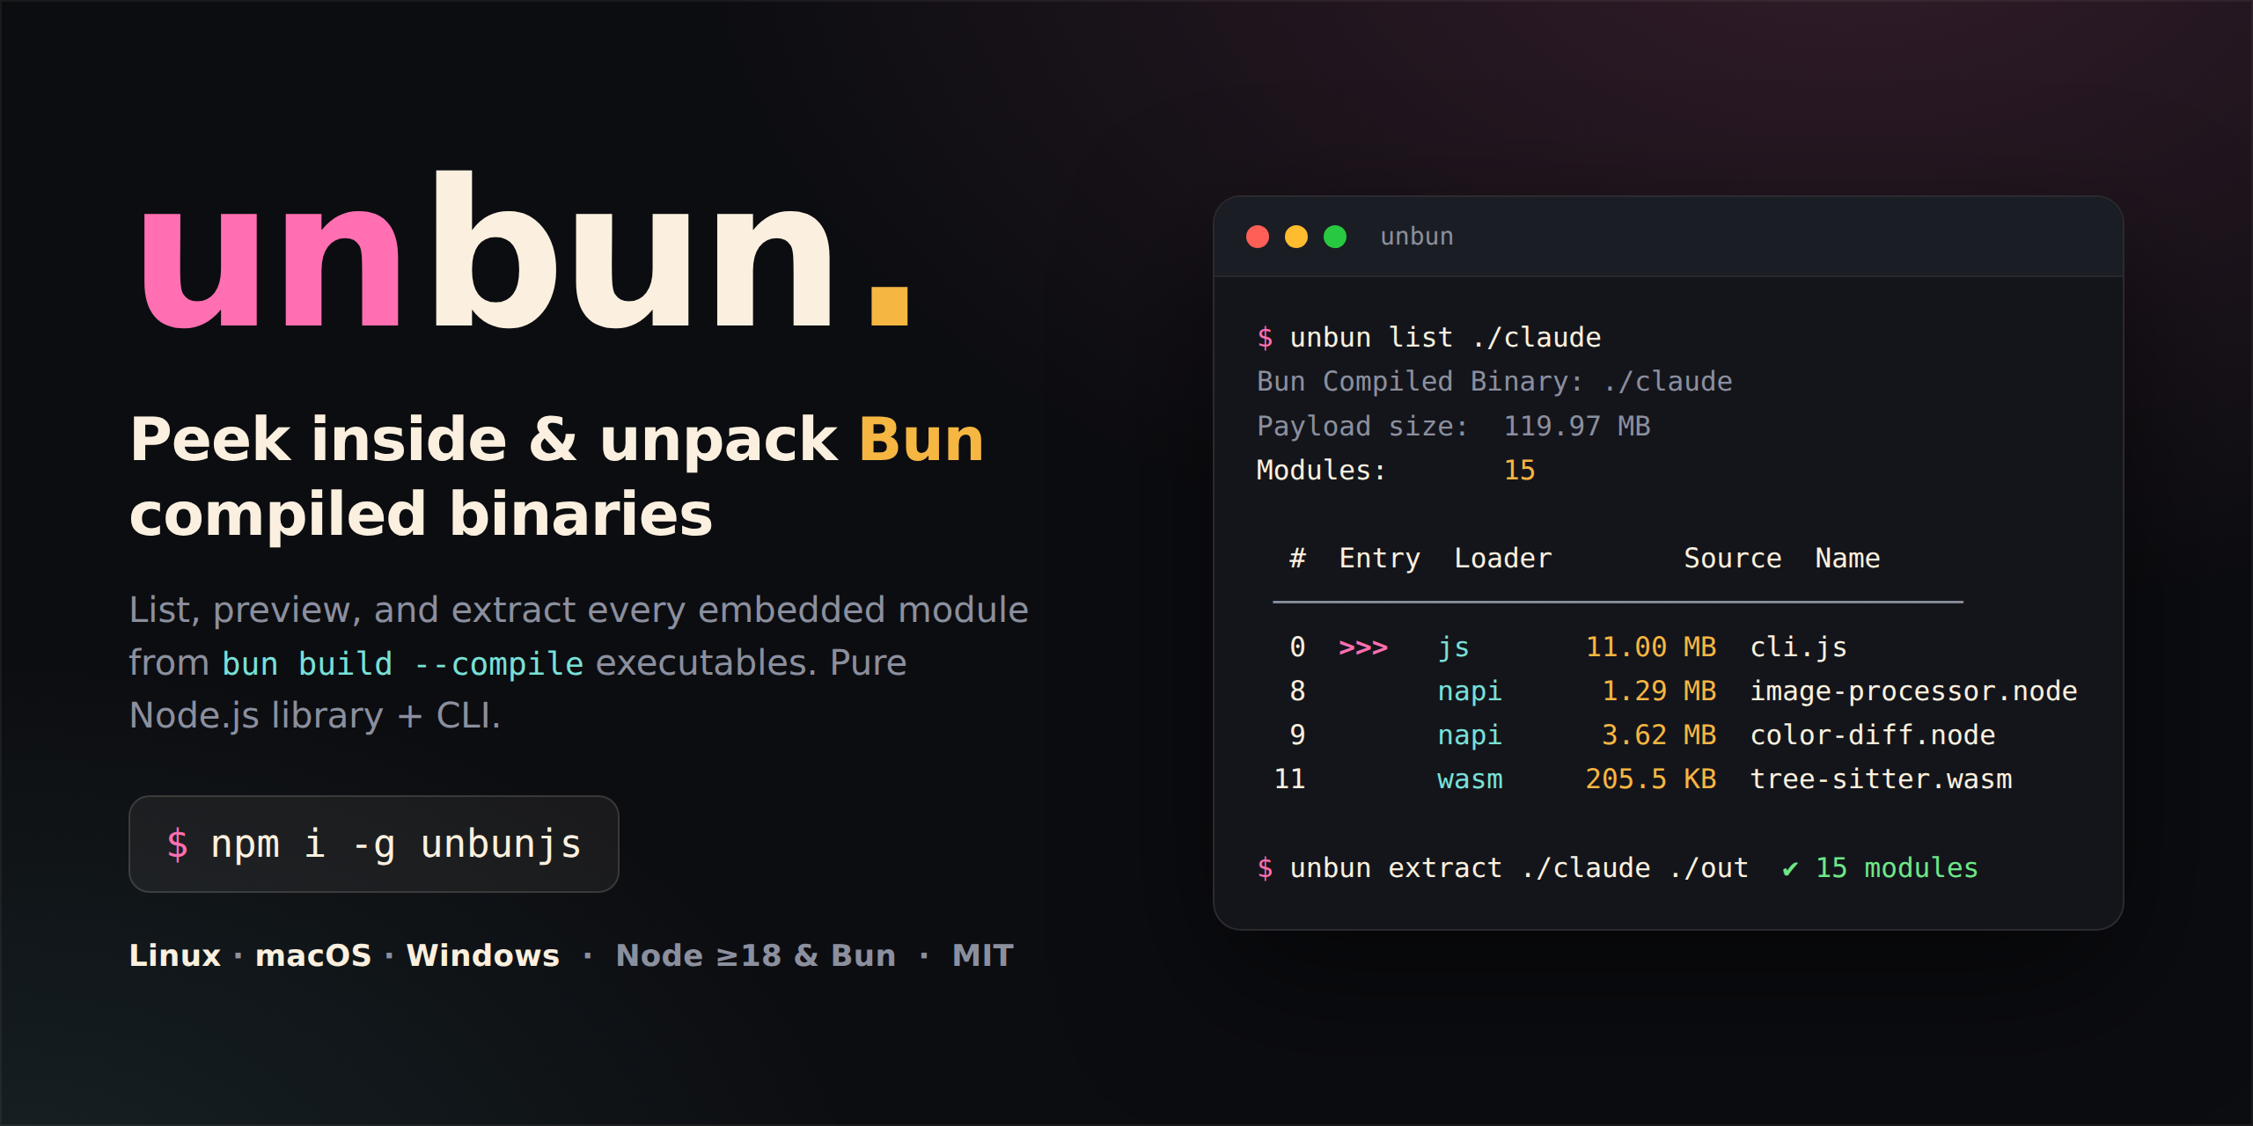The image size is (2253, 1126).
Task: Click the 'unbun extract ./claude ./out' command
Action: [x=1519, y=868]
